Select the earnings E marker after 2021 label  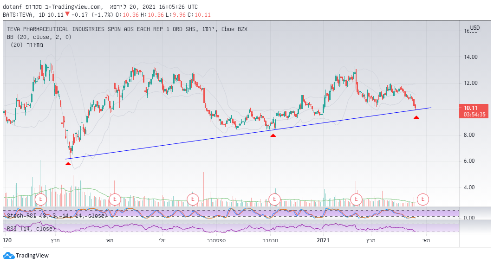pyautogui.click(x=356, y=199)
